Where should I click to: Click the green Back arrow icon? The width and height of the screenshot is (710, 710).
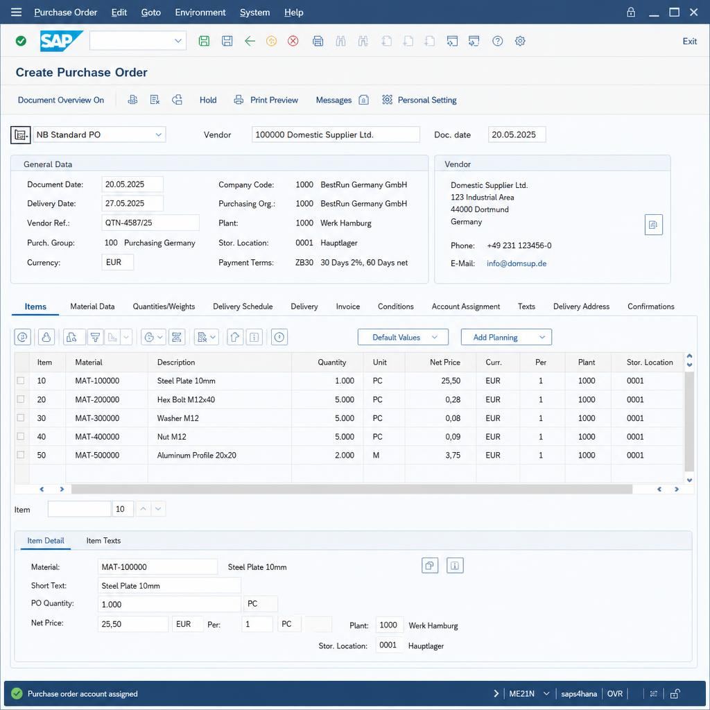[x=250, y=41]
